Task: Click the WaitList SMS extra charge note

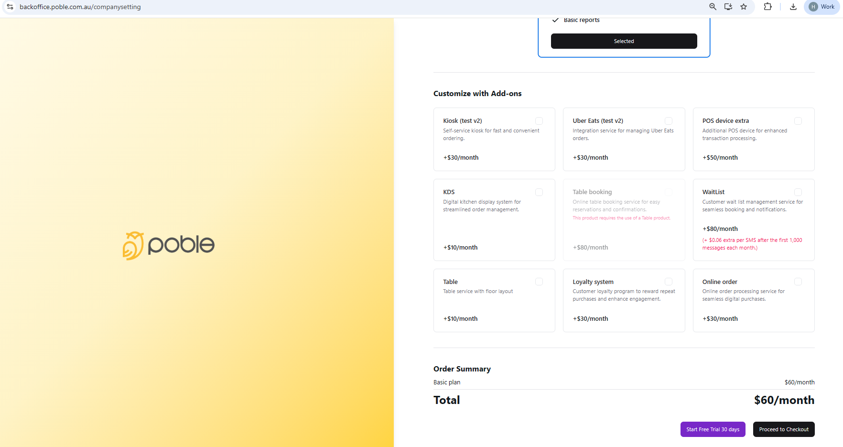Action: [752, 244]
